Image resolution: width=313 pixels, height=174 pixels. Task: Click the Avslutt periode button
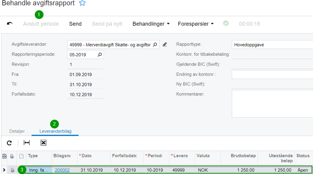[x=41, y=24]
